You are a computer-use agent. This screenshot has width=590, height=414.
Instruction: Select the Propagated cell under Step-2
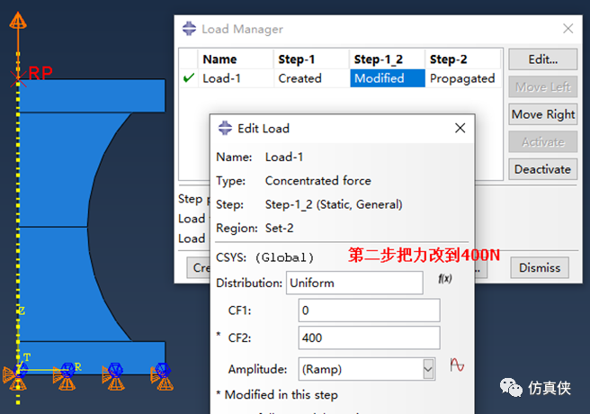[x=463, y=78]
